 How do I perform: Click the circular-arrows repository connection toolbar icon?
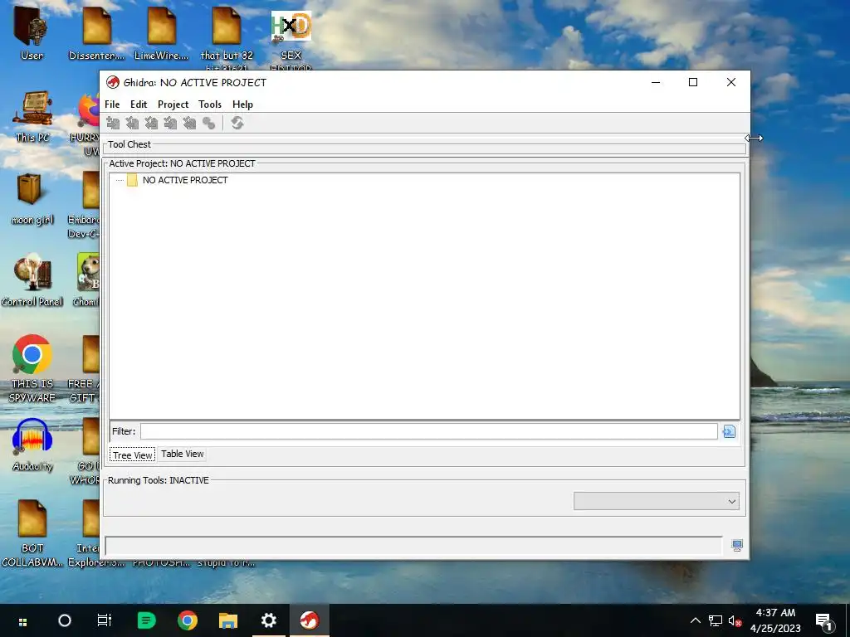[x=237, y=124]
